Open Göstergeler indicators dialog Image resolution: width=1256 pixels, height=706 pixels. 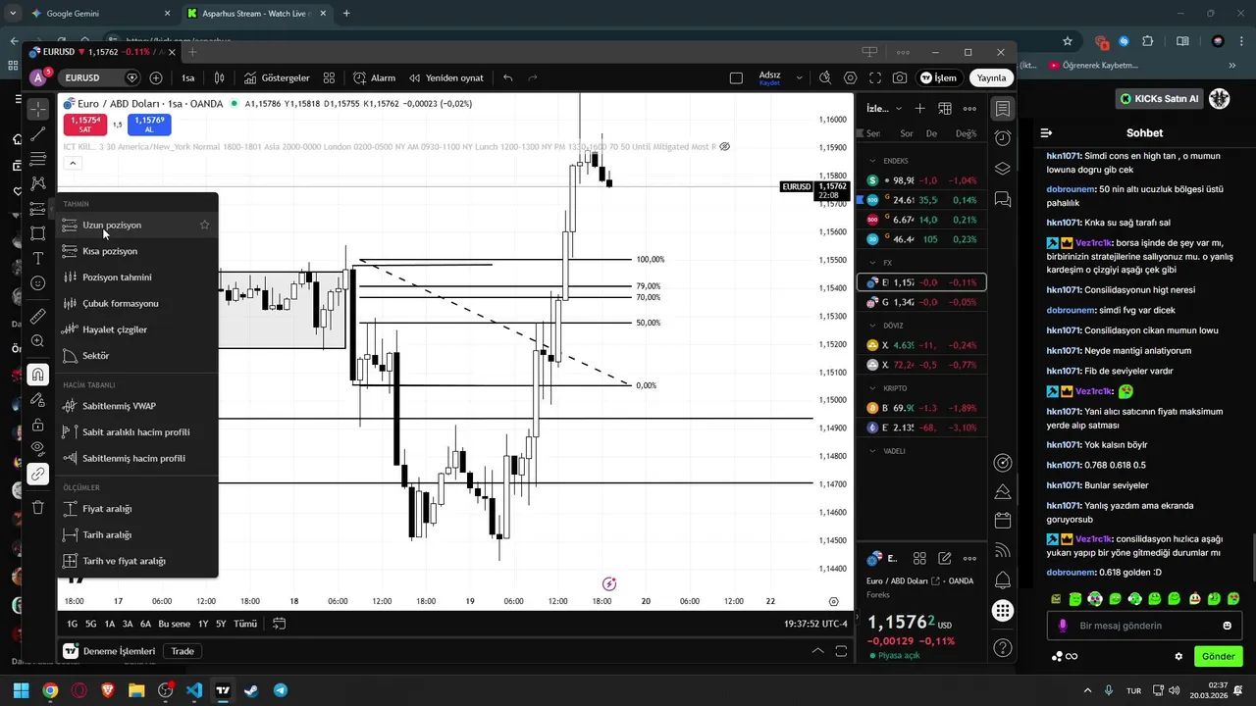(277, 77)
